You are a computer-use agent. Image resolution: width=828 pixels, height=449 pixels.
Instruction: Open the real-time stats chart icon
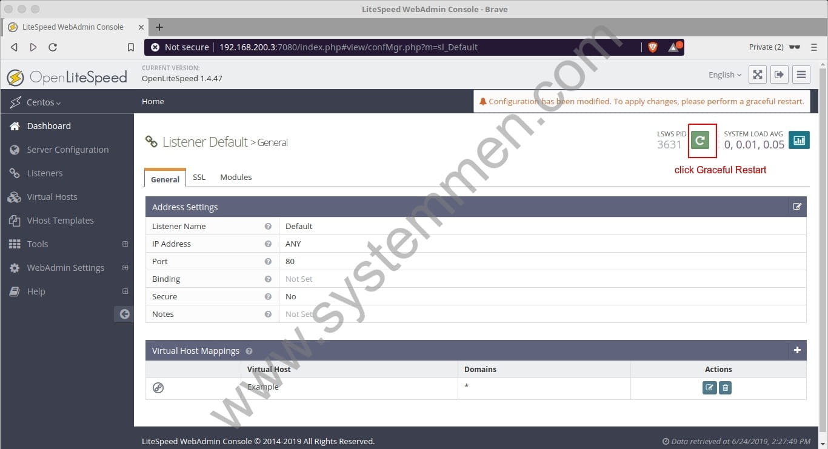(799, 140)
